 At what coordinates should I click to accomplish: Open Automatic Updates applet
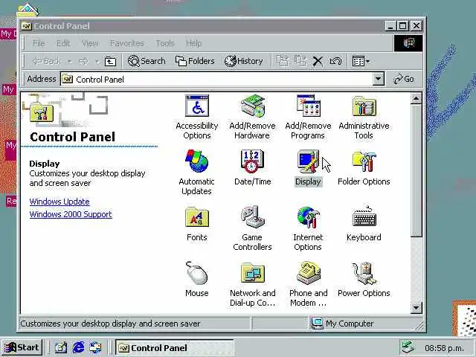coord(196,173)
